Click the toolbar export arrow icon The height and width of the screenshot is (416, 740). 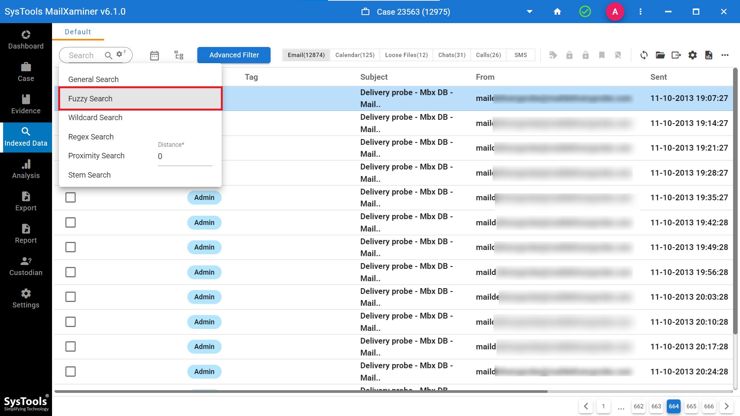point(676,55)
